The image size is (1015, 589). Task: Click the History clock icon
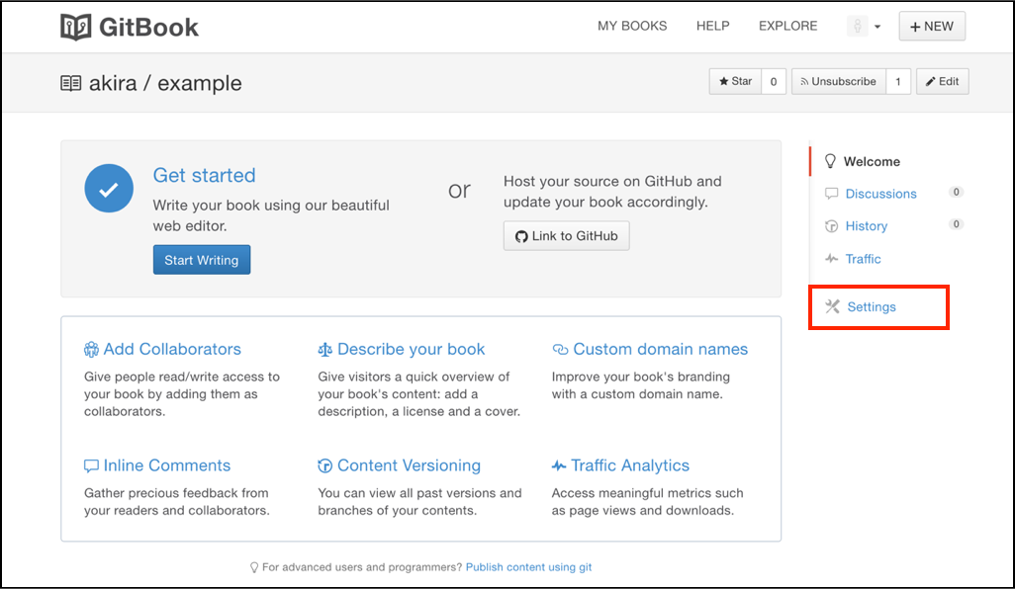click(x=831, y=225)
